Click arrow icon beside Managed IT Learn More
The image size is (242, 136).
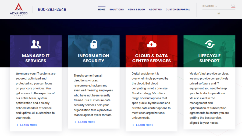(x=17, y=125)
